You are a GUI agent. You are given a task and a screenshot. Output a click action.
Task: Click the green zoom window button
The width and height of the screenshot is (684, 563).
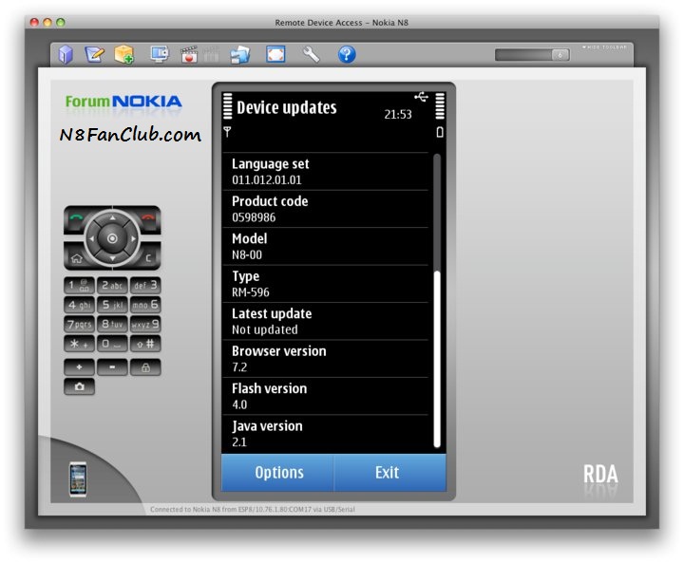tap(61, 22)
